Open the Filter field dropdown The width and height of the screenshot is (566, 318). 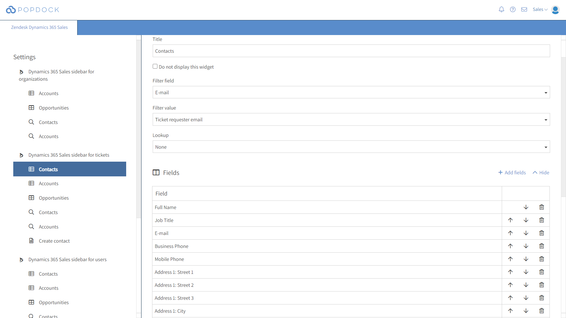tap(351, 92)
